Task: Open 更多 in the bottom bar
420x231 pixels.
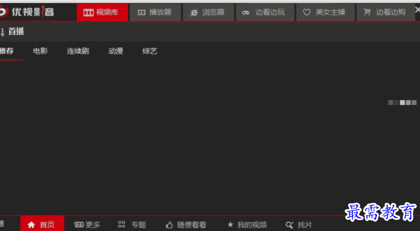Action: [x=87, y=224]
